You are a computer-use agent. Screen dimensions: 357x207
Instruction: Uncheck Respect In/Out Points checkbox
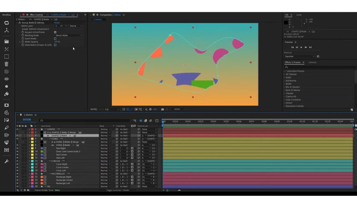click(x=56, y=33)
